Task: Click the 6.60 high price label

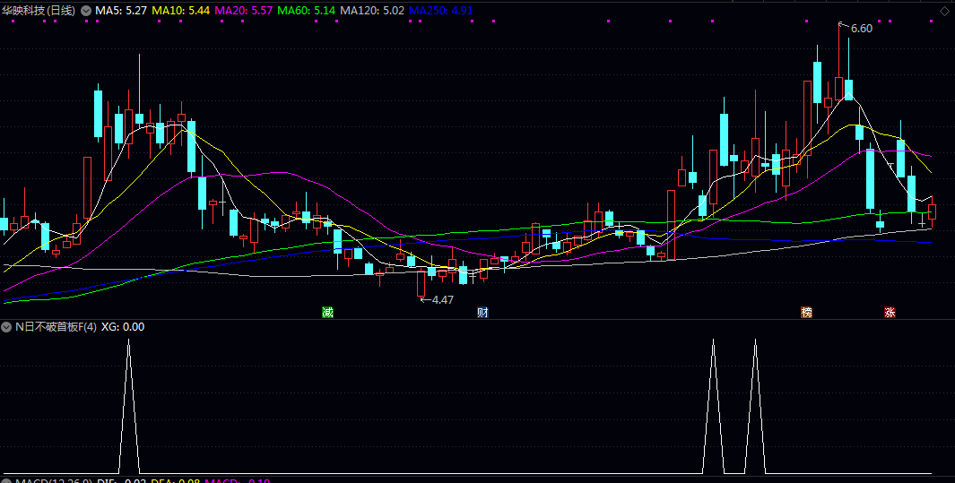Action: tap(861, 29)
